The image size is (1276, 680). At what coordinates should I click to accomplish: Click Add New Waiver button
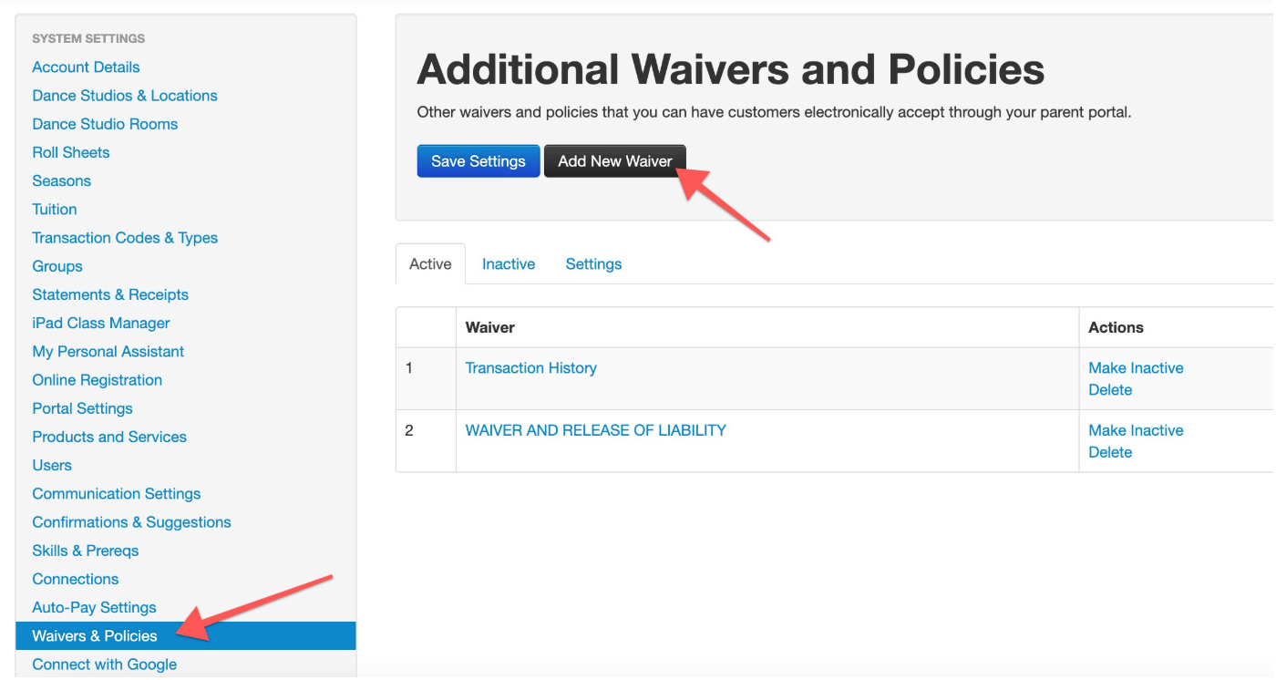(615, 161)
